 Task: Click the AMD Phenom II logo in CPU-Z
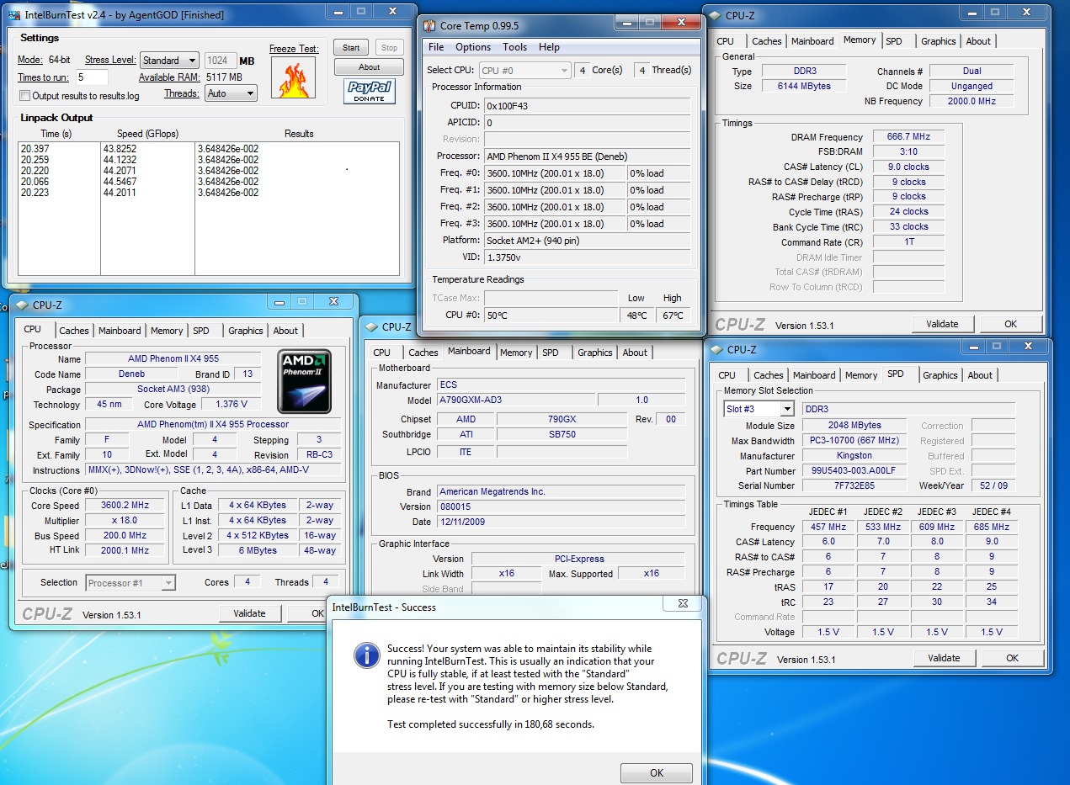[305, 381]
